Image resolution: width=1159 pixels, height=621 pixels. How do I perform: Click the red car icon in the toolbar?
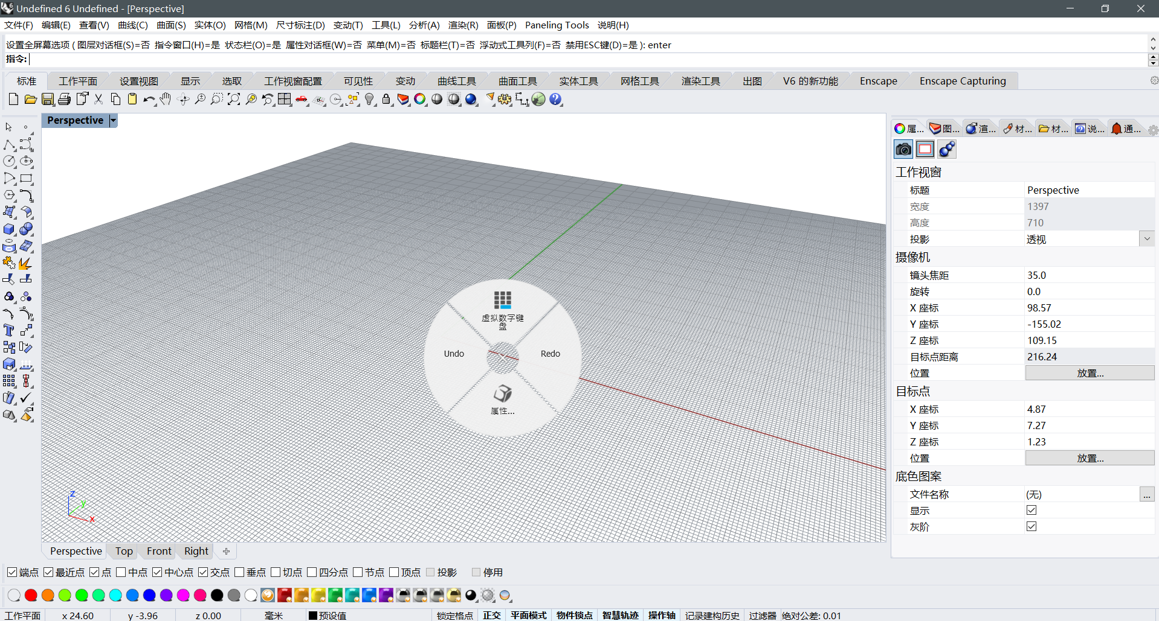pyautogui.click(x=302, y=100)
